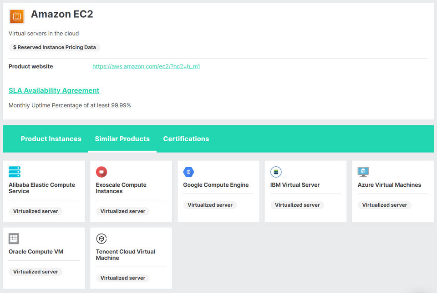Click the Tencent Cloud Virtual Machine icon
This screenshot has width=437, height=293.
click(x=102, y=238)
